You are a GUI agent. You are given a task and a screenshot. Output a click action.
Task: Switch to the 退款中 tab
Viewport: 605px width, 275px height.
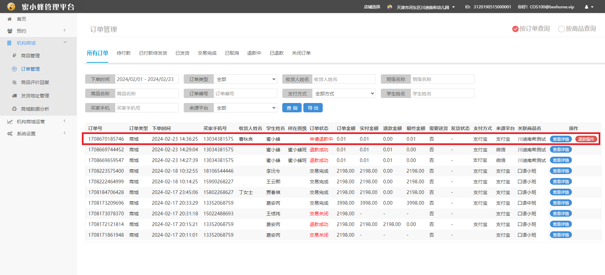tap(254, 53)
